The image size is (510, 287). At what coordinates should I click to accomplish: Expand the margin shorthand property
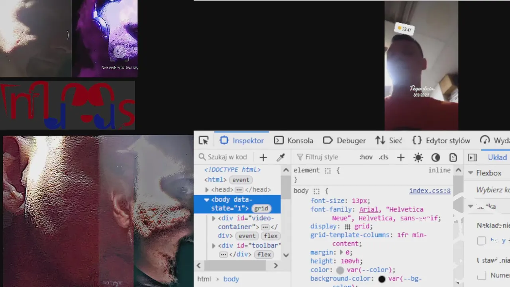[x=341, y=252]
